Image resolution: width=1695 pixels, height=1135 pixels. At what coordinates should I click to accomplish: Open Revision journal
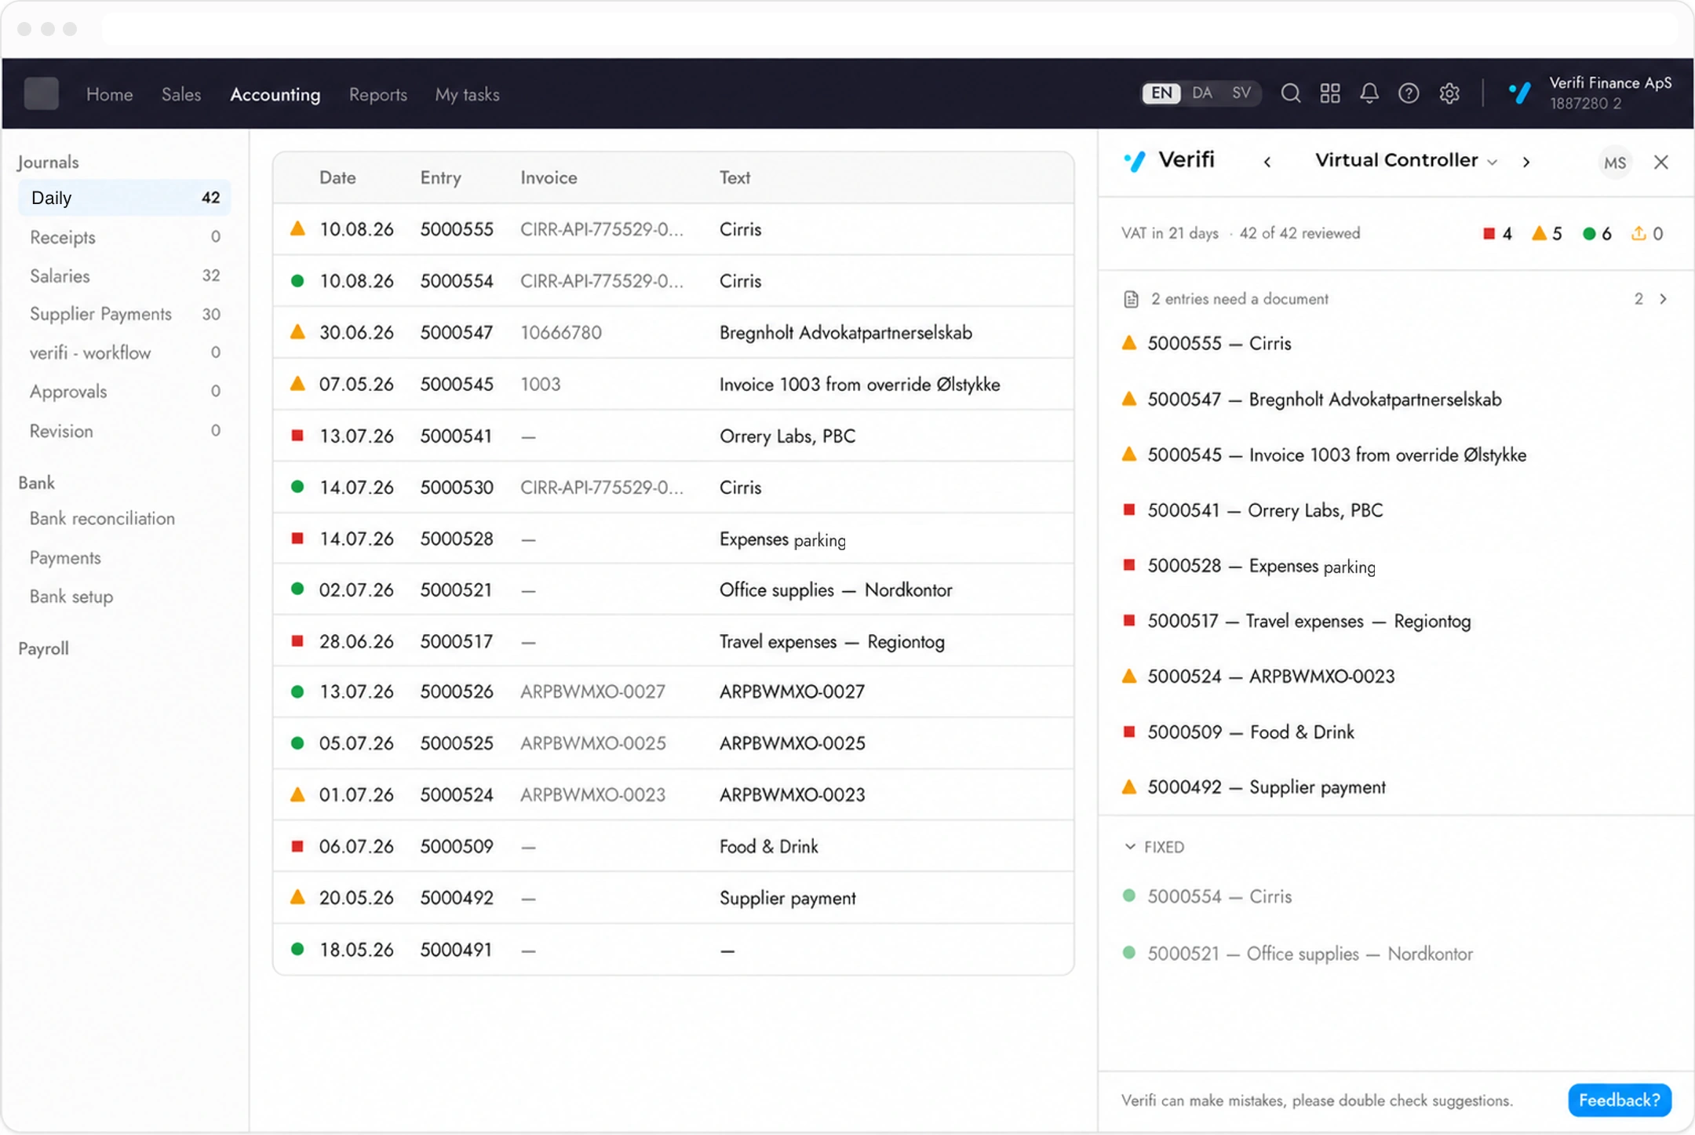point(124,430)
